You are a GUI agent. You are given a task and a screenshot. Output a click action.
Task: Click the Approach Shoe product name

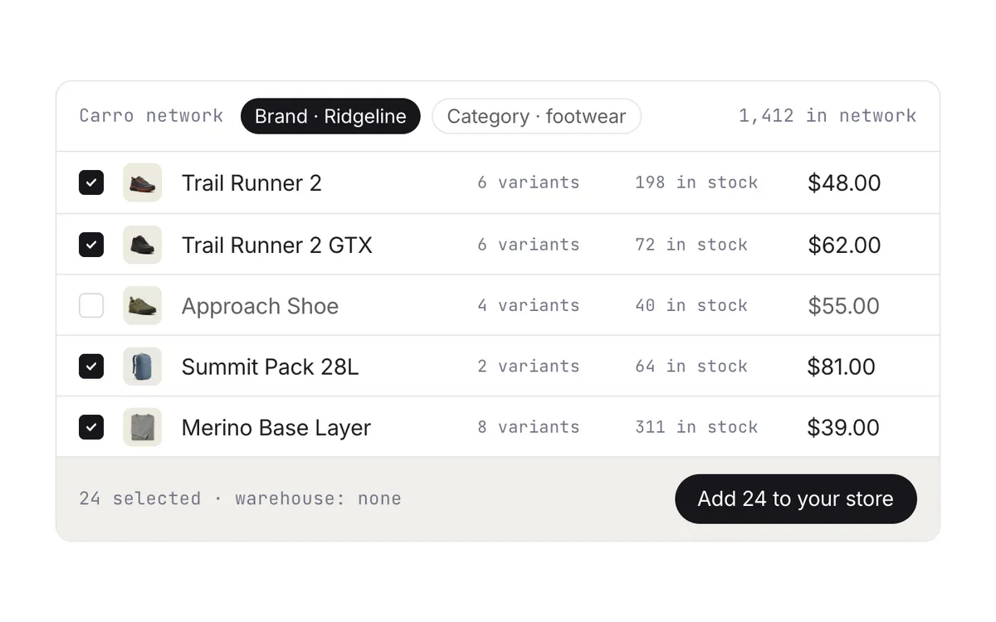coord(260,306)
